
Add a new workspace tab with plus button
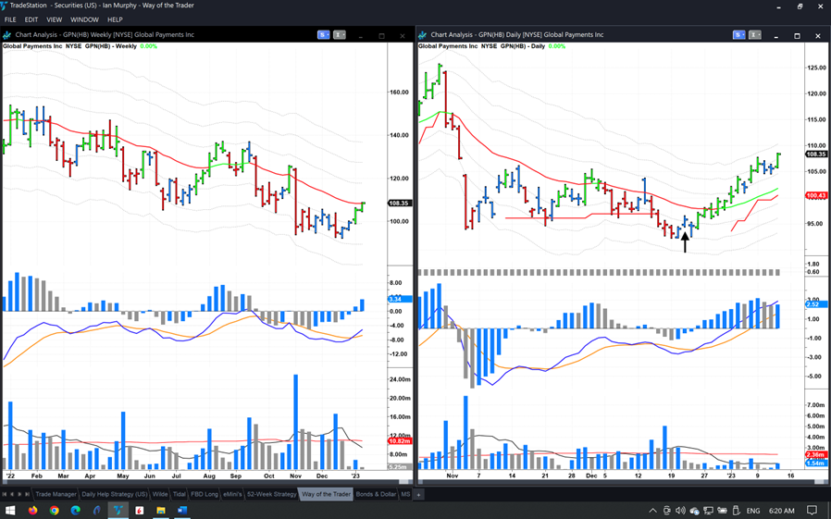418,495
